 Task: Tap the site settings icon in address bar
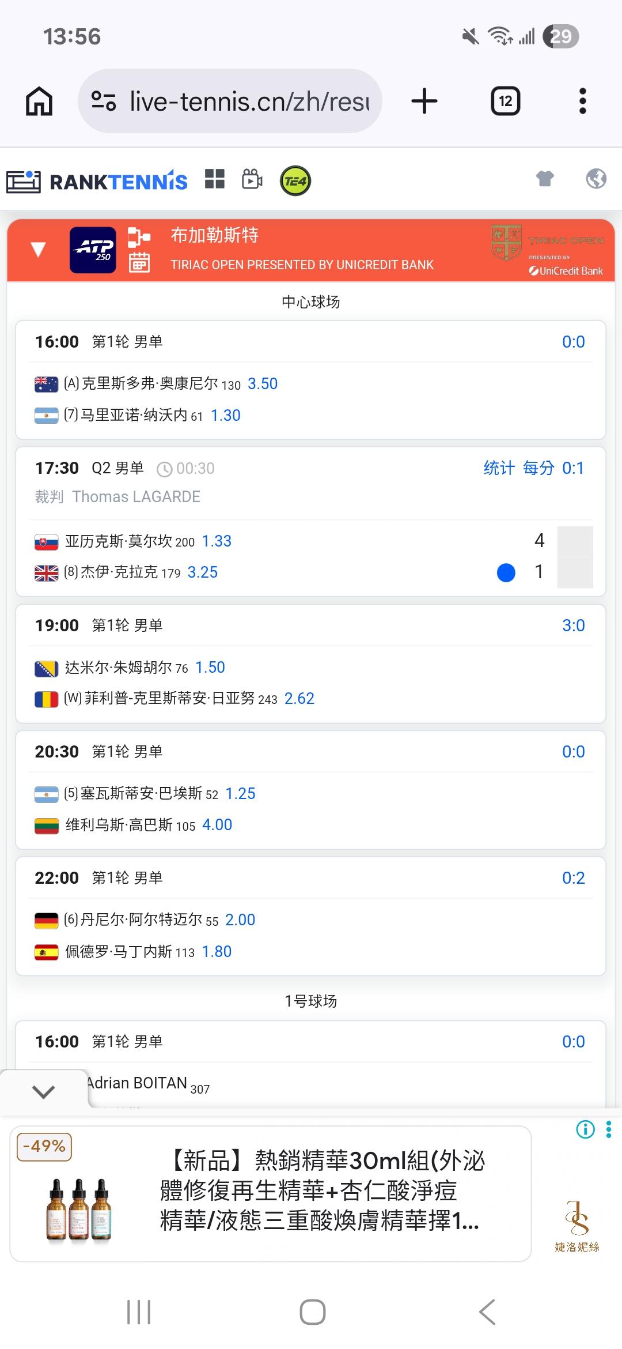tap(104, 101)
